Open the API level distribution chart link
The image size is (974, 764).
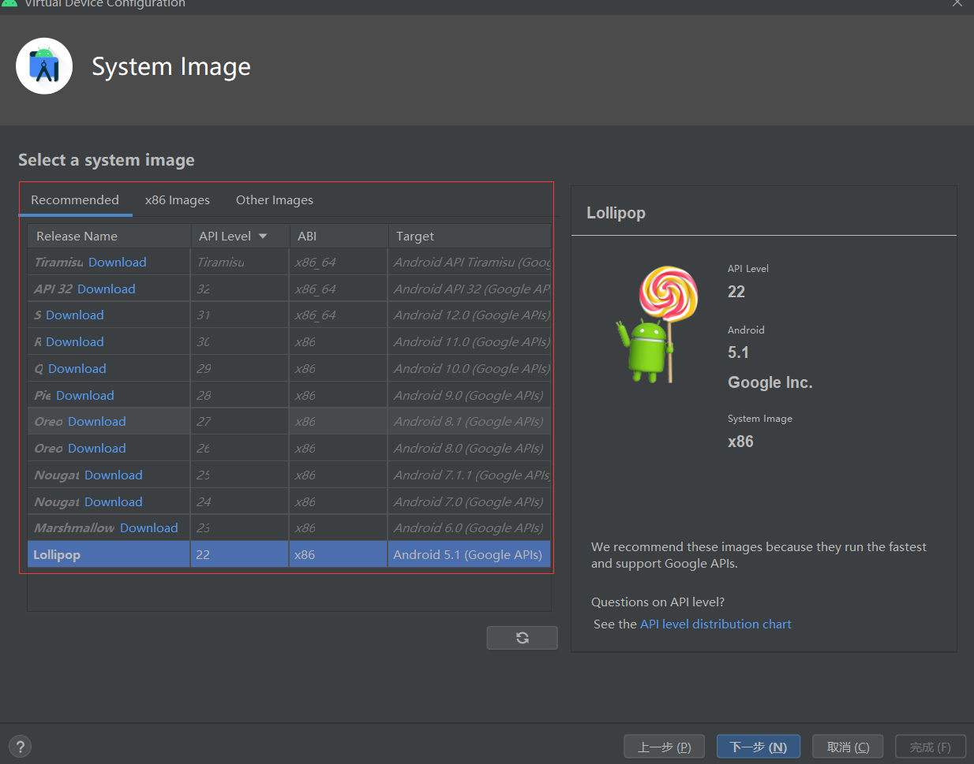pos(715,624)
